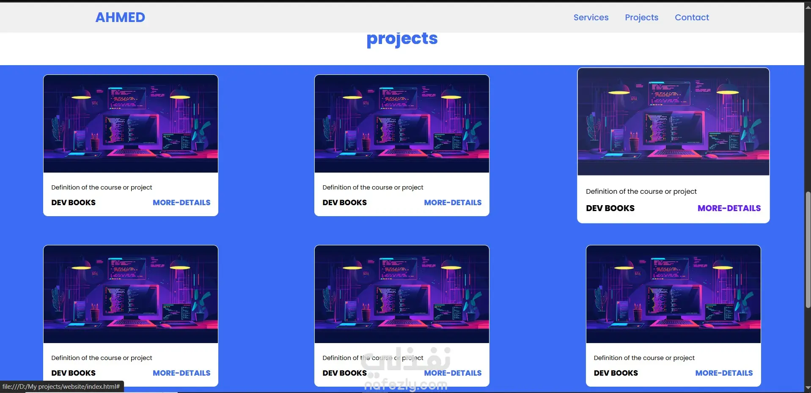Click the blue "projects" section heading
Viewport: 811px width, 393px height.
[x=402, y=39]
